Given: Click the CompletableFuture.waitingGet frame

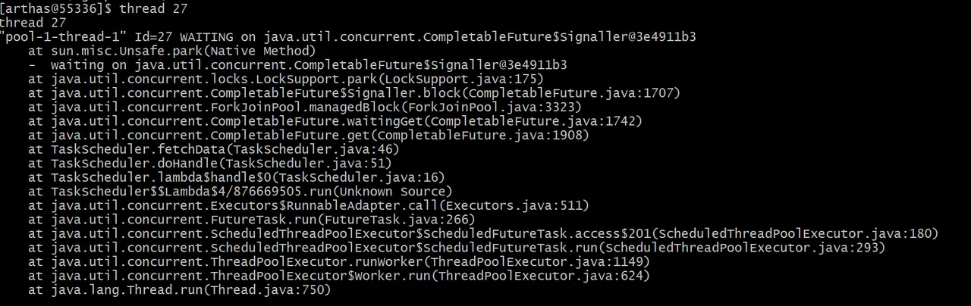Looking at the screenshot, I should coord(335,121).
